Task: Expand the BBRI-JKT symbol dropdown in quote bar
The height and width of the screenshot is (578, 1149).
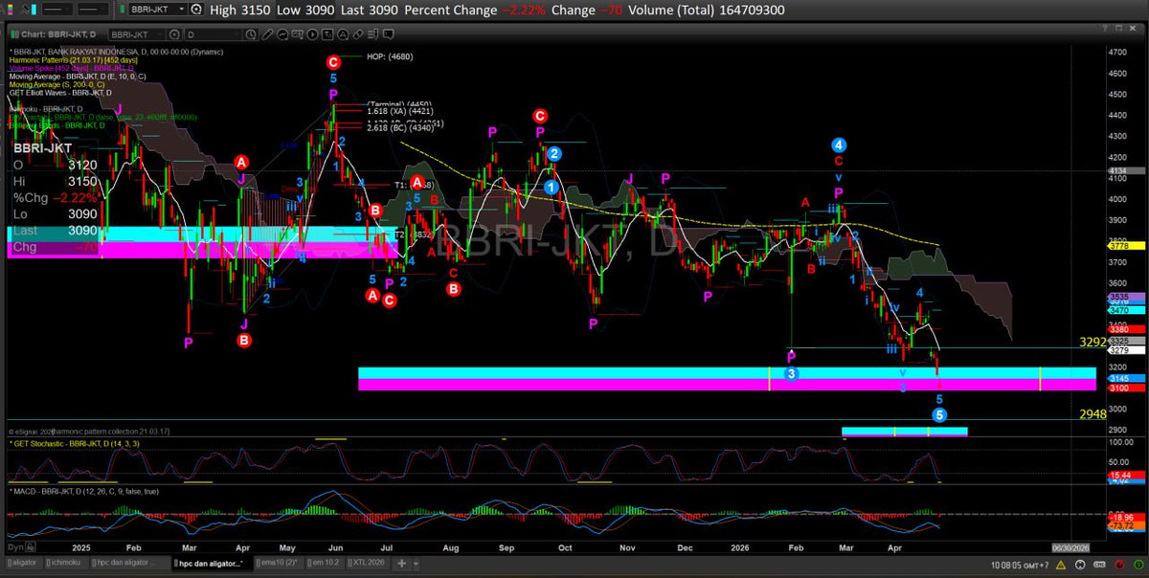Action: (182, 10)
